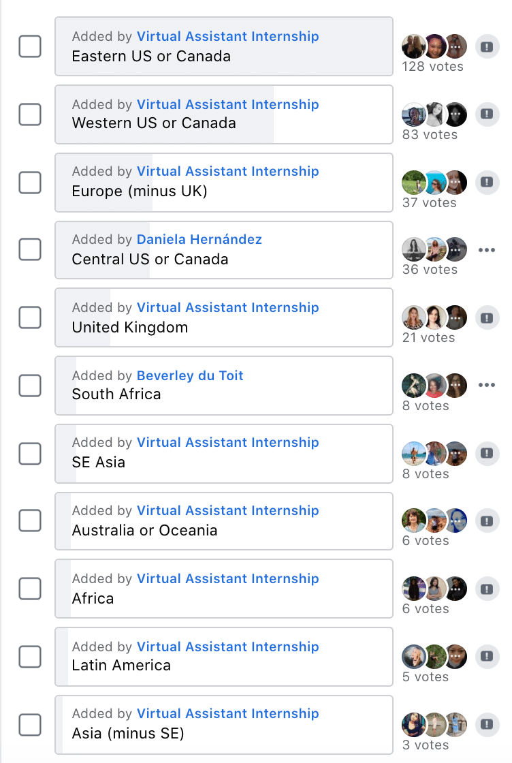The width and height of the screenshot is (512, 763).
Task: Open the options menu for Central US or Canada
Action: click(487, 249)
